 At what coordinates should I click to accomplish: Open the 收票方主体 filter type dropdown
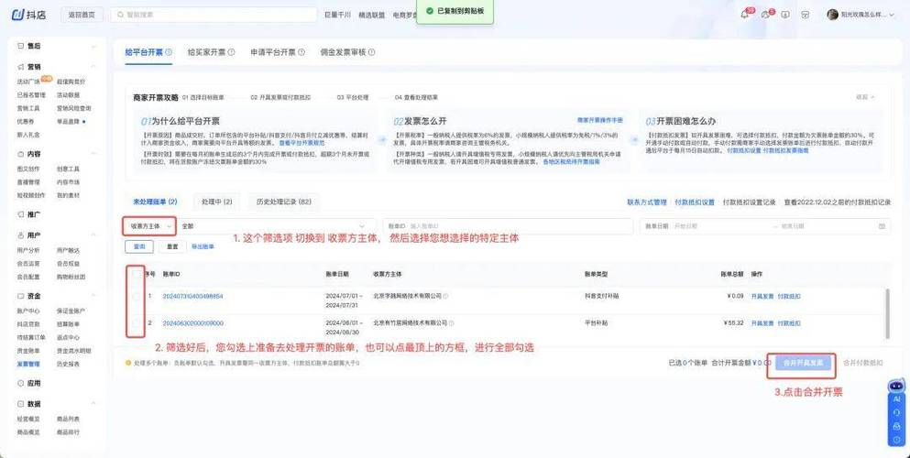tap(149, 226)
